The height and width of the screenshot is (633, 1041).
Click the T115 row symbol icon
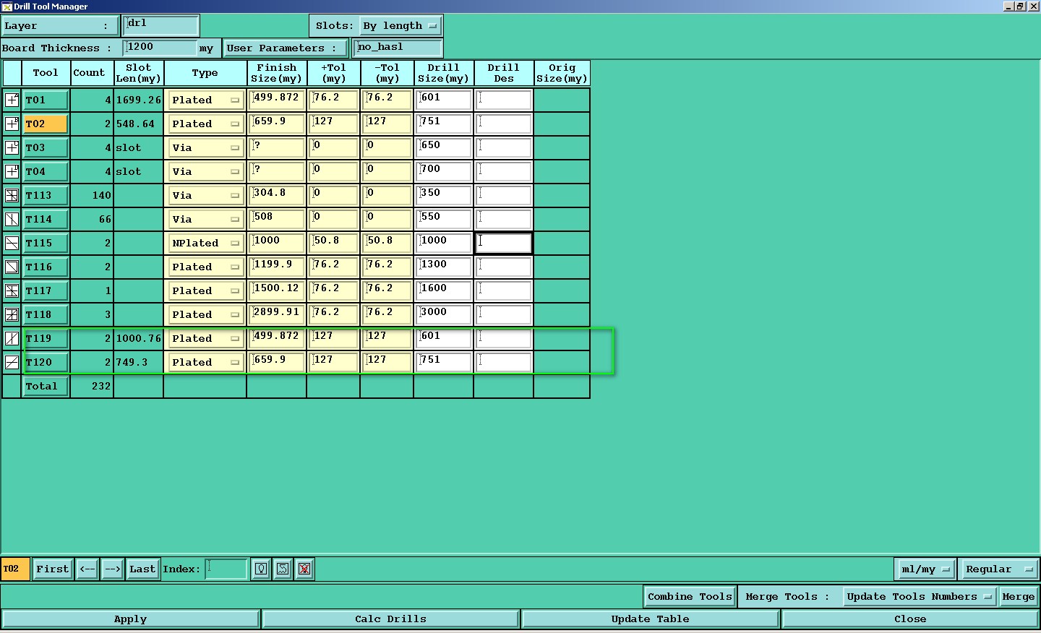coord(12,243)
